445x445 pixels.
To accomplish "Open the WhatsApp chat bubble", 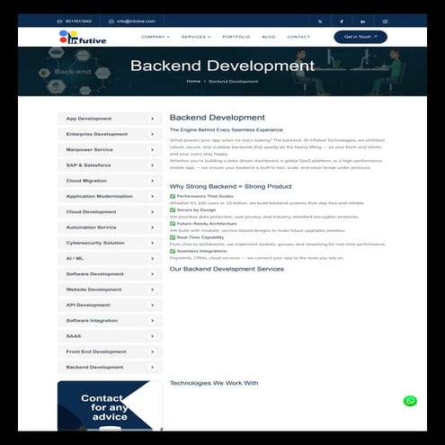I will pos(410,401).
